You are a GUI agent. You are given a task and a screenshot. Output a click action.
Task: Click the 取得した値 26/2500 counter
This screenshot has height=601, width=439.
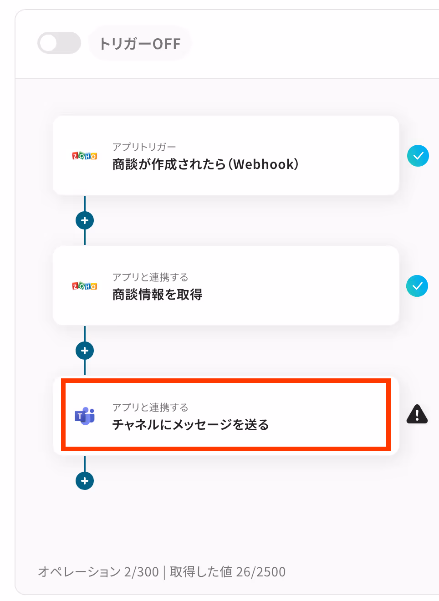(228, 572)
